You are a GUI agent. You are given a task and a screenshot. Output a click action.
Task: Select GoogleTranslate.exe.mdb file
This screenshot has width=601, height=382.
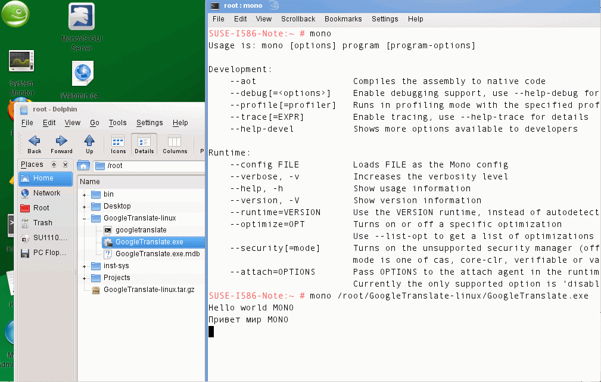[x=157, y=254]
